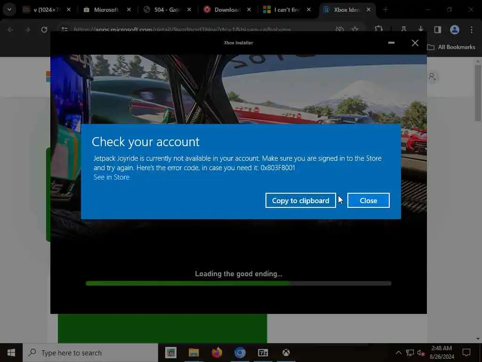Toggle the browser side panel icon

point(437,30)
